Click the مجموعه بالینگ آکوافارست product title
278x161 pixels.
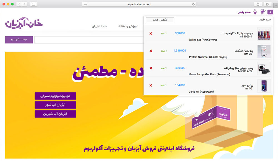click(x=237, y=33)
